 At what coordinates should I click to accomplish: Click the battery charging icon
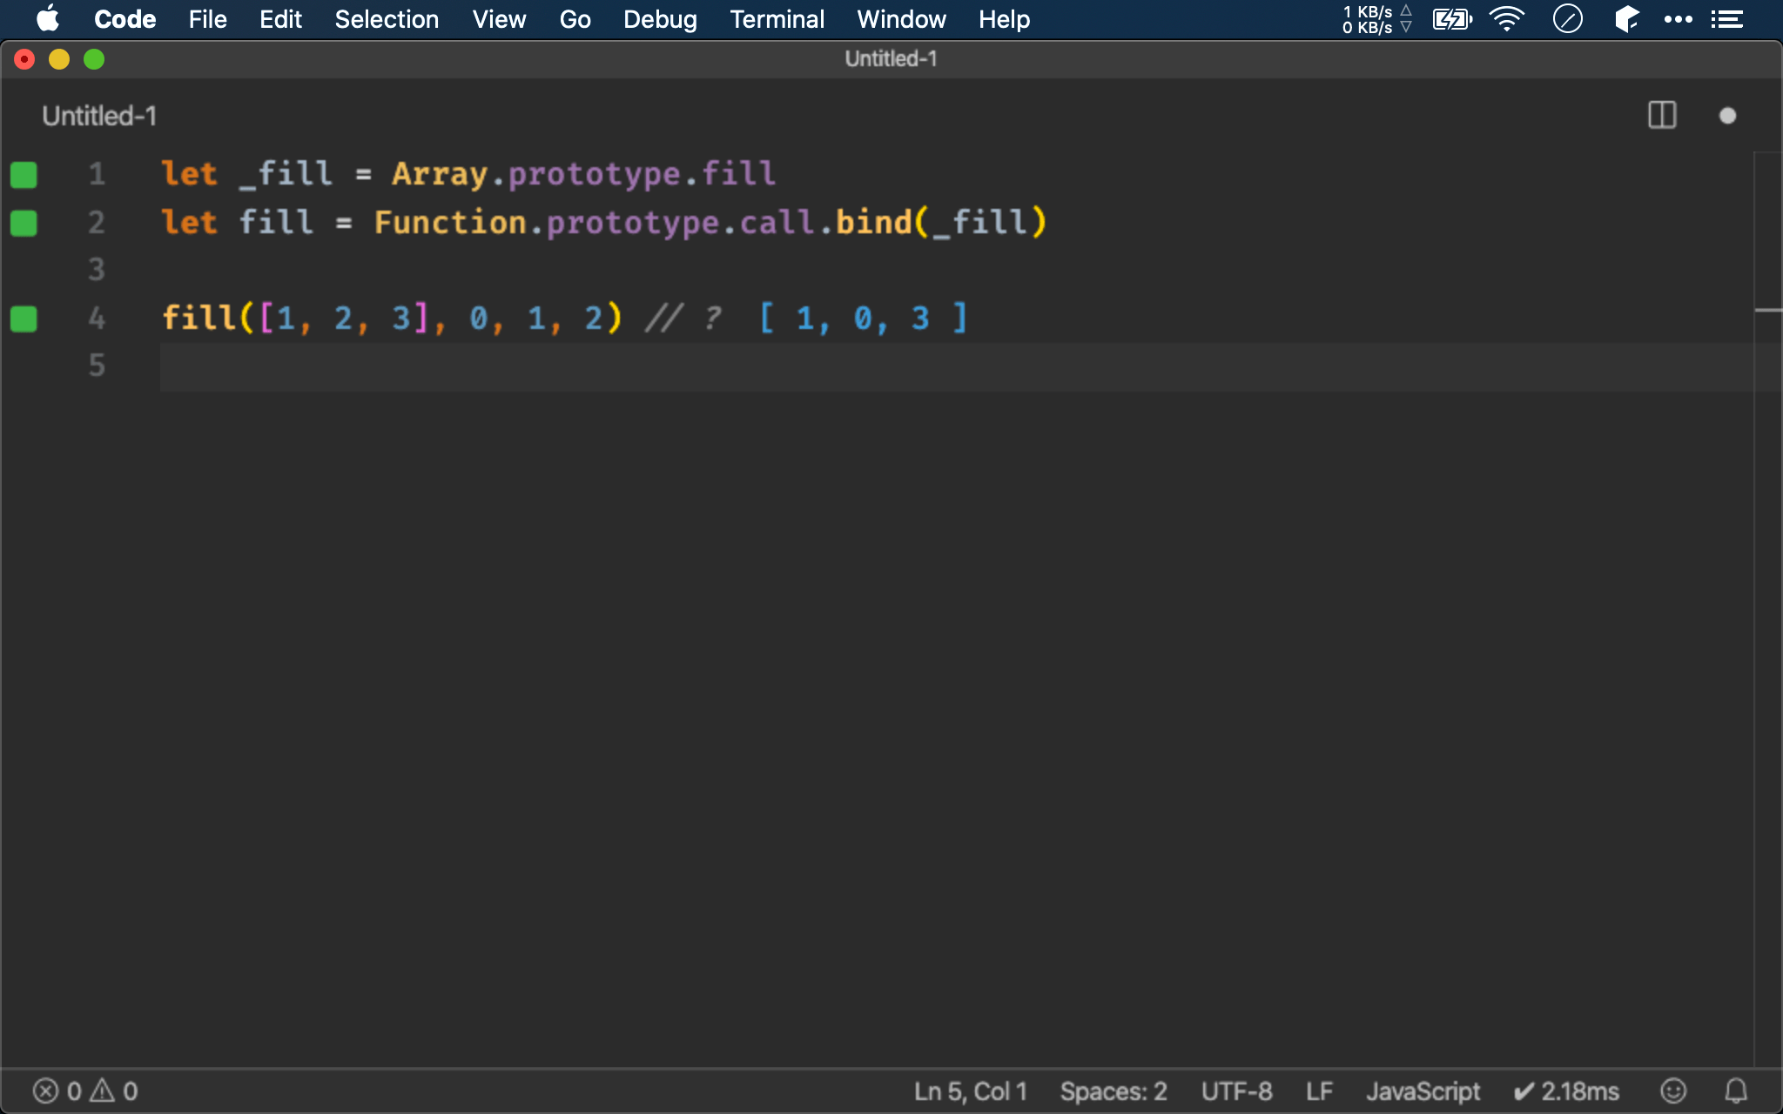pyautogui.click(x=1450, y=18)
